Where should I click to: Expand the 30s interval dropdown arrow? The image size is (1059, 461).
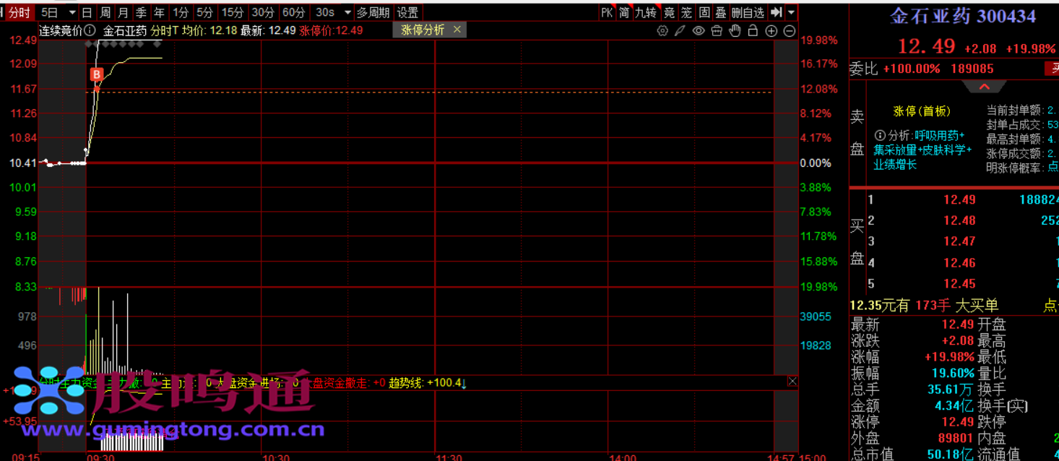(347, 12)
